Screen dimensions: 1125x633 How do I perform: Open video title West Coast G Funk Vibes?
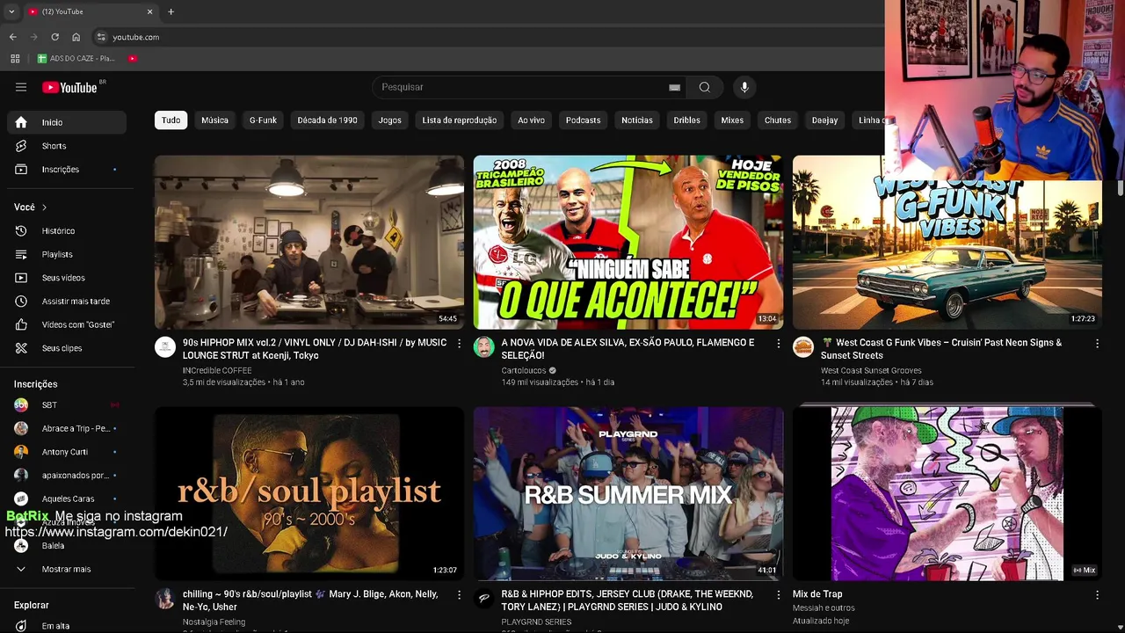941,349
